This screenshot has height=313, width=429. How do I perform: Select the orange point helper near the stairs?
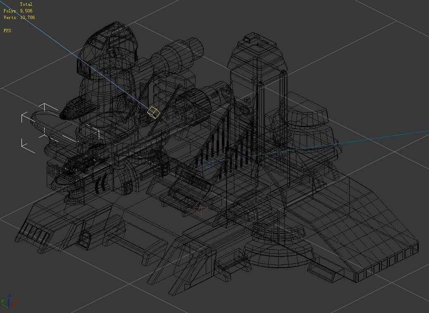click(x=201, y=208)
